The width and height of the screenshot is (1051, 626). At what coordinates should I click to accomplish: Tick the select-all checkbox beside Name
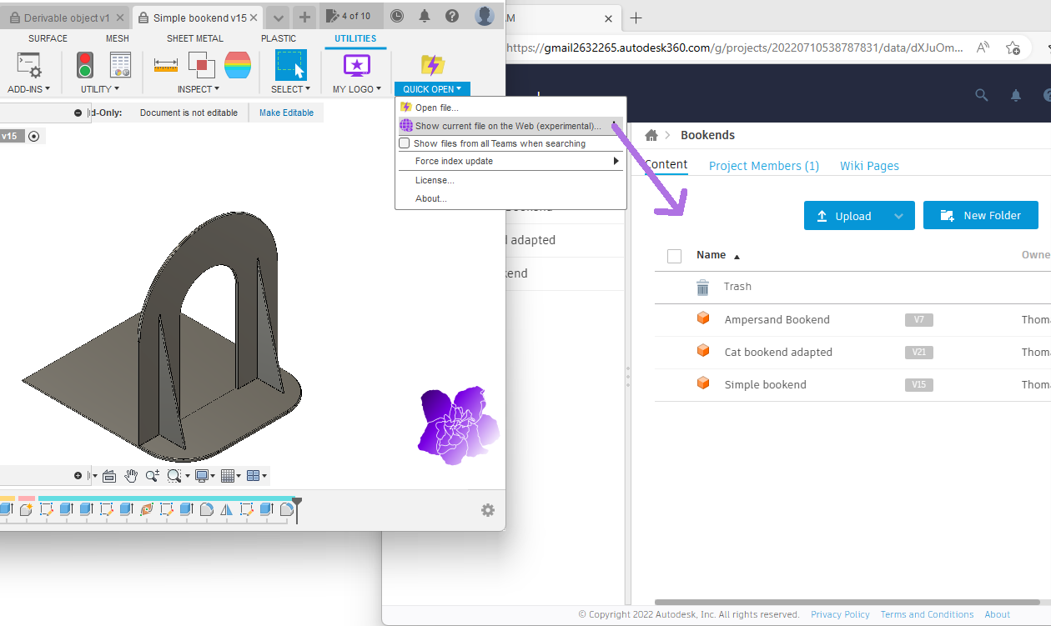point(674,256)
